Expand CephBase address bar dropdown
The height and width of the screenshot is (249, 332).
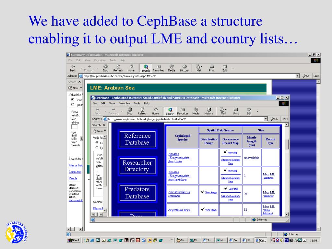266,119
